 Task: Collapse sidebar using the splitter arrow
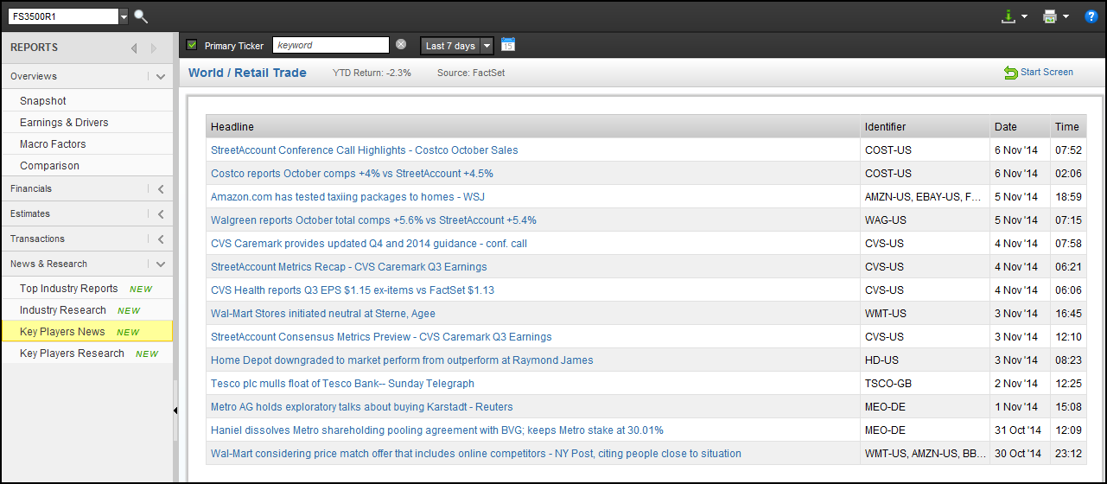point(175,411)
